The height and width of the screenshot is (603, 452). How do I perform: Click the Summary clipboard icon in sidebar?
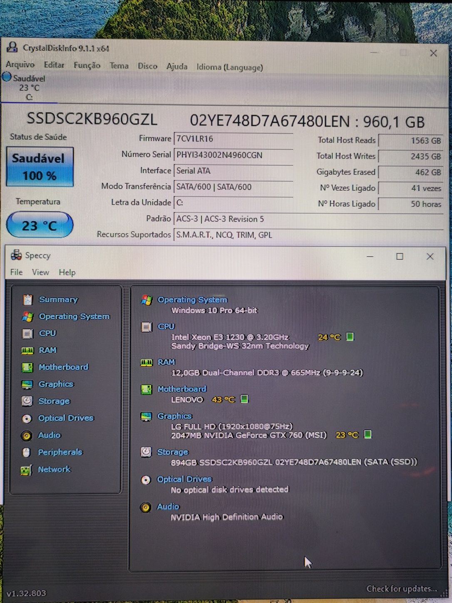click(x=27, y=299)
